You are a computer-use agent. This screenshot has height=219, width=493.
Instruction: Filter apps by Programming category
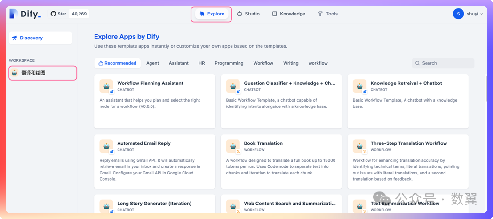pyautogui.click(x=229, y=63)
